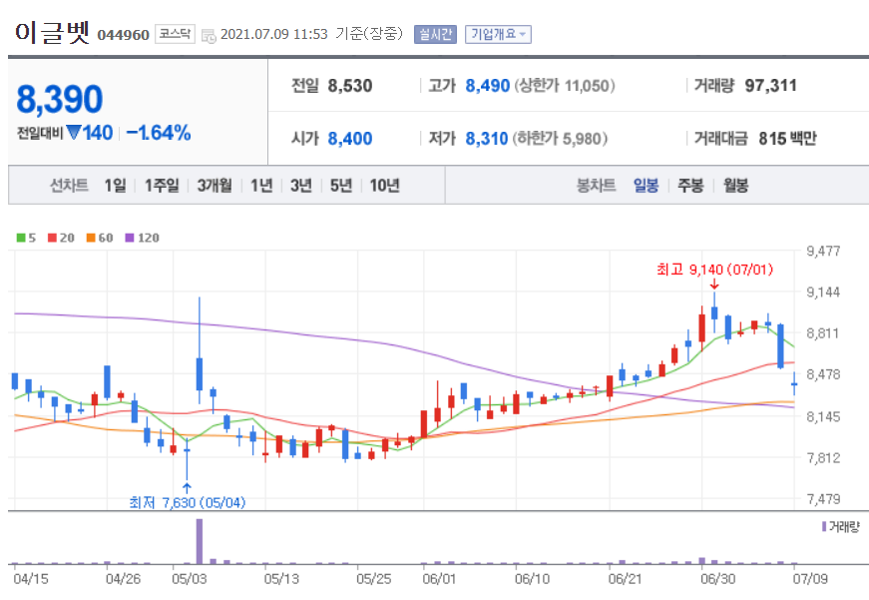Image resolution: width=869 pixels, height=600 pixels.
Task: Show the 10년 line chart
Action: pyautogui.click(x=385, y=186)
